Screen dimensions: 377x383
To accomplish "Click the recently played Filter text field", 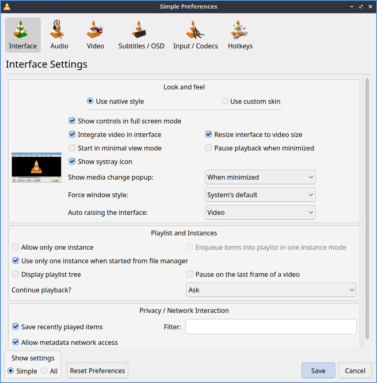I will point(271,327).
